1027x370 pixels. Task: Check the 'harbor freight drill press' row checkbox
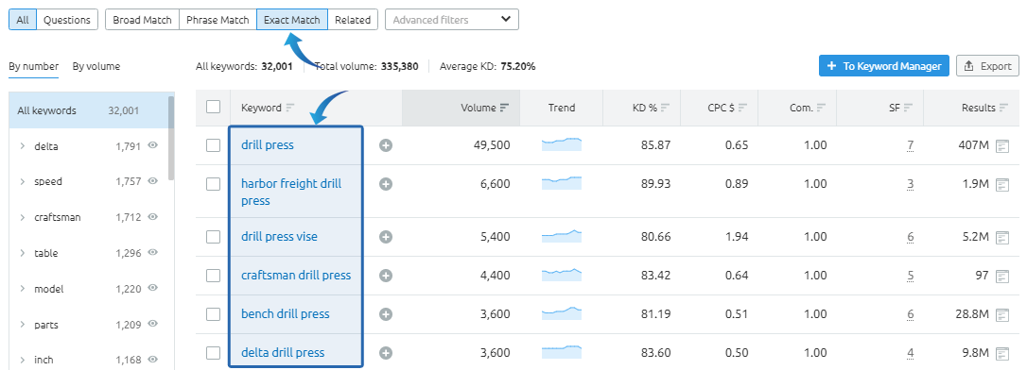[213, 184]
